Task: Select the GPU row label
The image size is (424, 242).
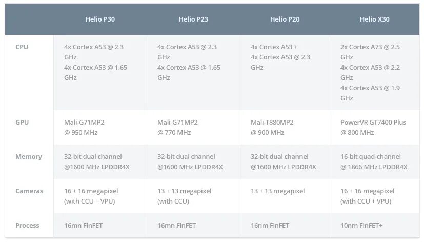Action: coord(22,123)
